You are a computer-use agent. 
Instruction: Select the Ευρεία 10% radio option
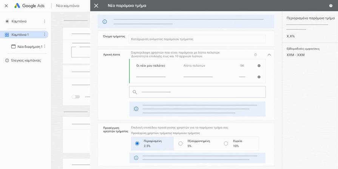pos(226,143)
